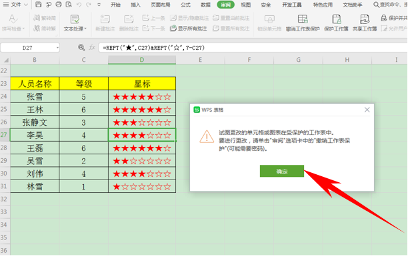Click 简转繁 conversion button
The image size is (408, 256).
(45, 28)
